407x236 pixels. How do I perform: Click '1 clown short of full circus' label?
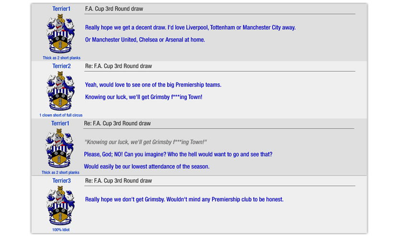coord(61,115)
